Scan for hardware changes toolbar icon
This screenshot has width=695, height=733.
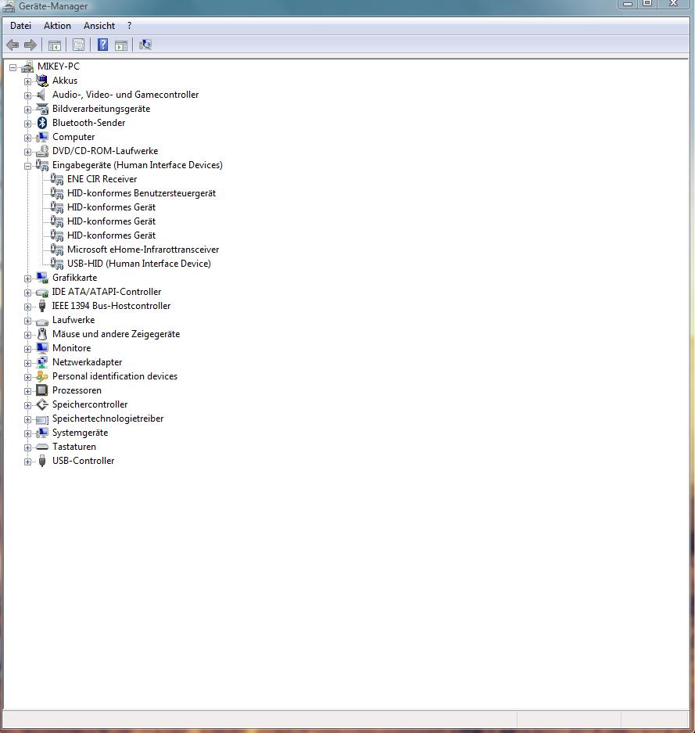click(x=145, y=45)
